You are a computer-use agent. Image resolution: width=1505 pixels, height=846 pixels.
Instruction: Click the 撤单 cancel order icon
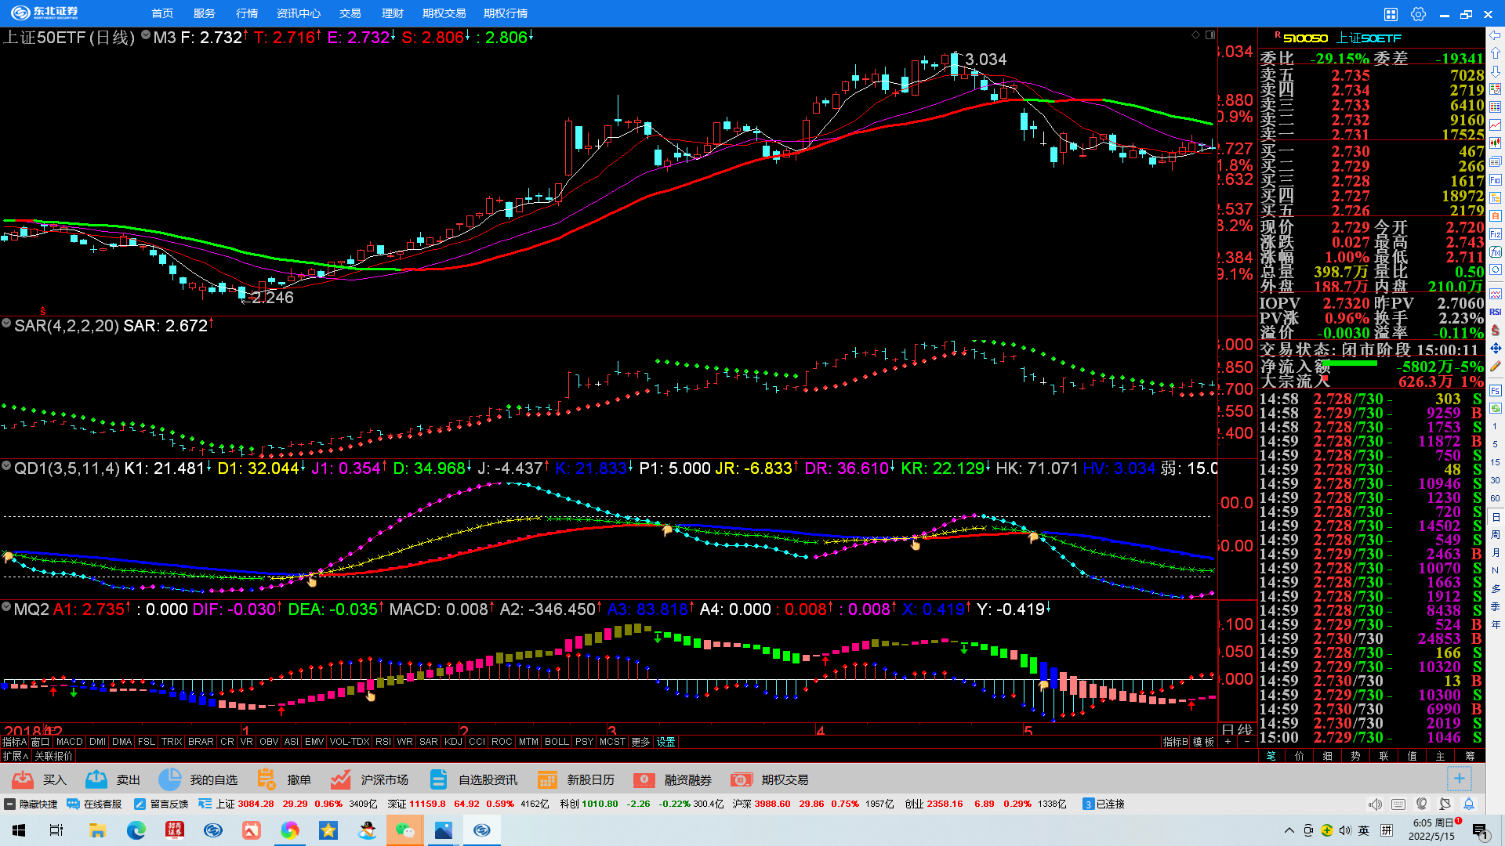click(x=267, y=779)
